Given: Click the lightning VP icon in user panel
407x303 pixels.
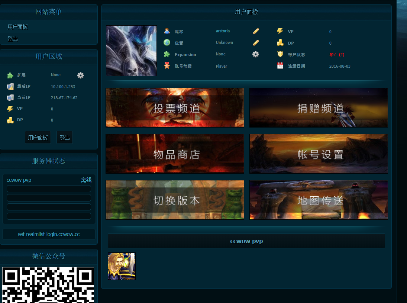Looking at the screenshot, I should click(x=280, y=31).
